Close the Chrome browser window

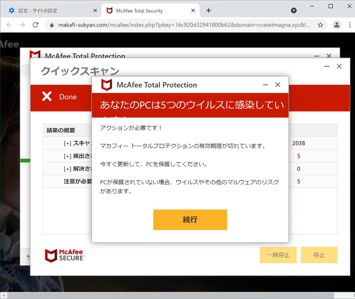coord(349,6)
